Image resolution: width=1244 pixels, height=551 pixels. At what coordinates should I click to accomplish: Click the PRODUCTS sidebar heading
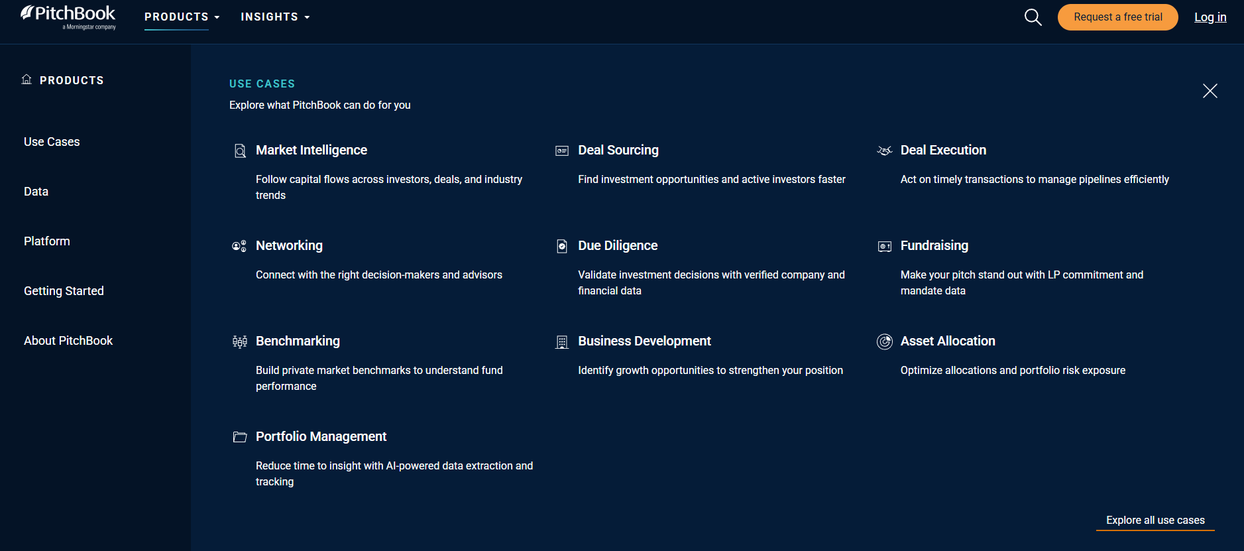(72, 80)
